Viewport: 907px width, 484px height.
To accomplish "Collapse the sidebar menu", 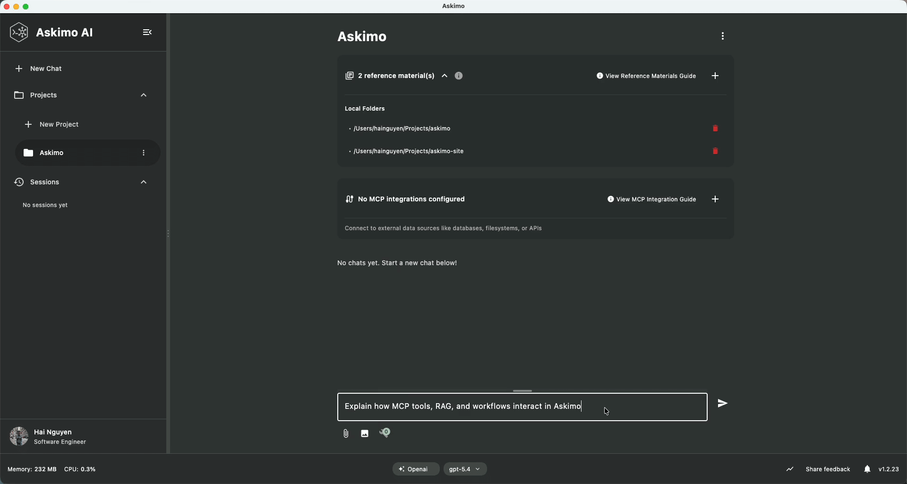I will (147, 32).
